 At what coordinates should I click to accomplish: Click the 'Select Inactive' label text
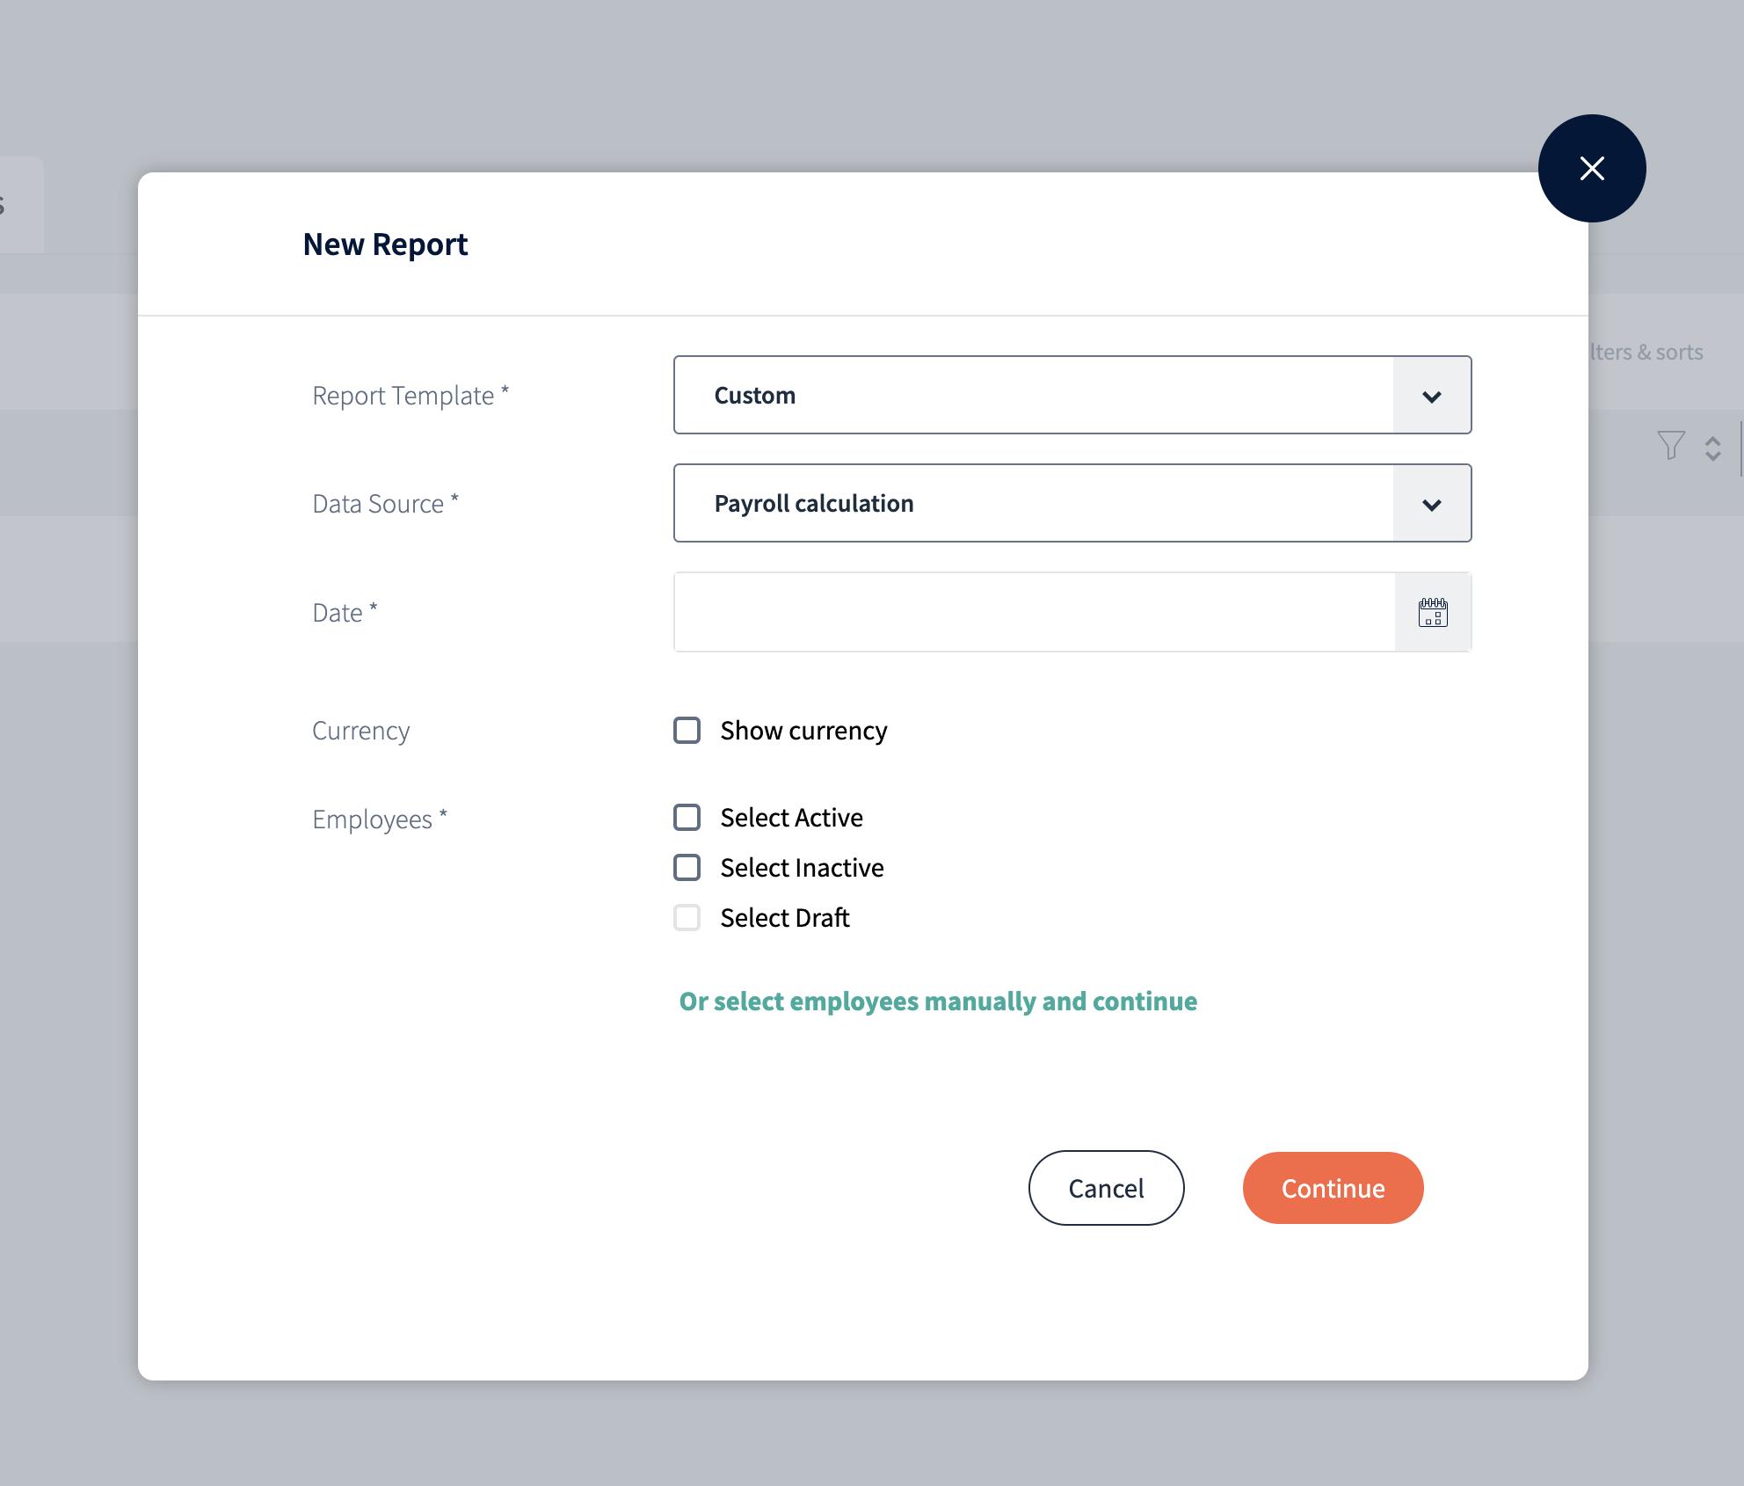[802, 868]
